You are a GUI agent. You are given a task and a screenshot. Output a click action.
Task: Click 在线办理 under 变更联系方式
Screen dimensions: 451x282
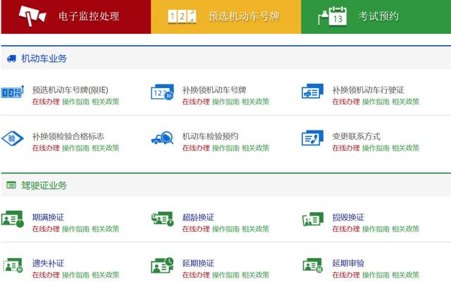tap(346, 148)
